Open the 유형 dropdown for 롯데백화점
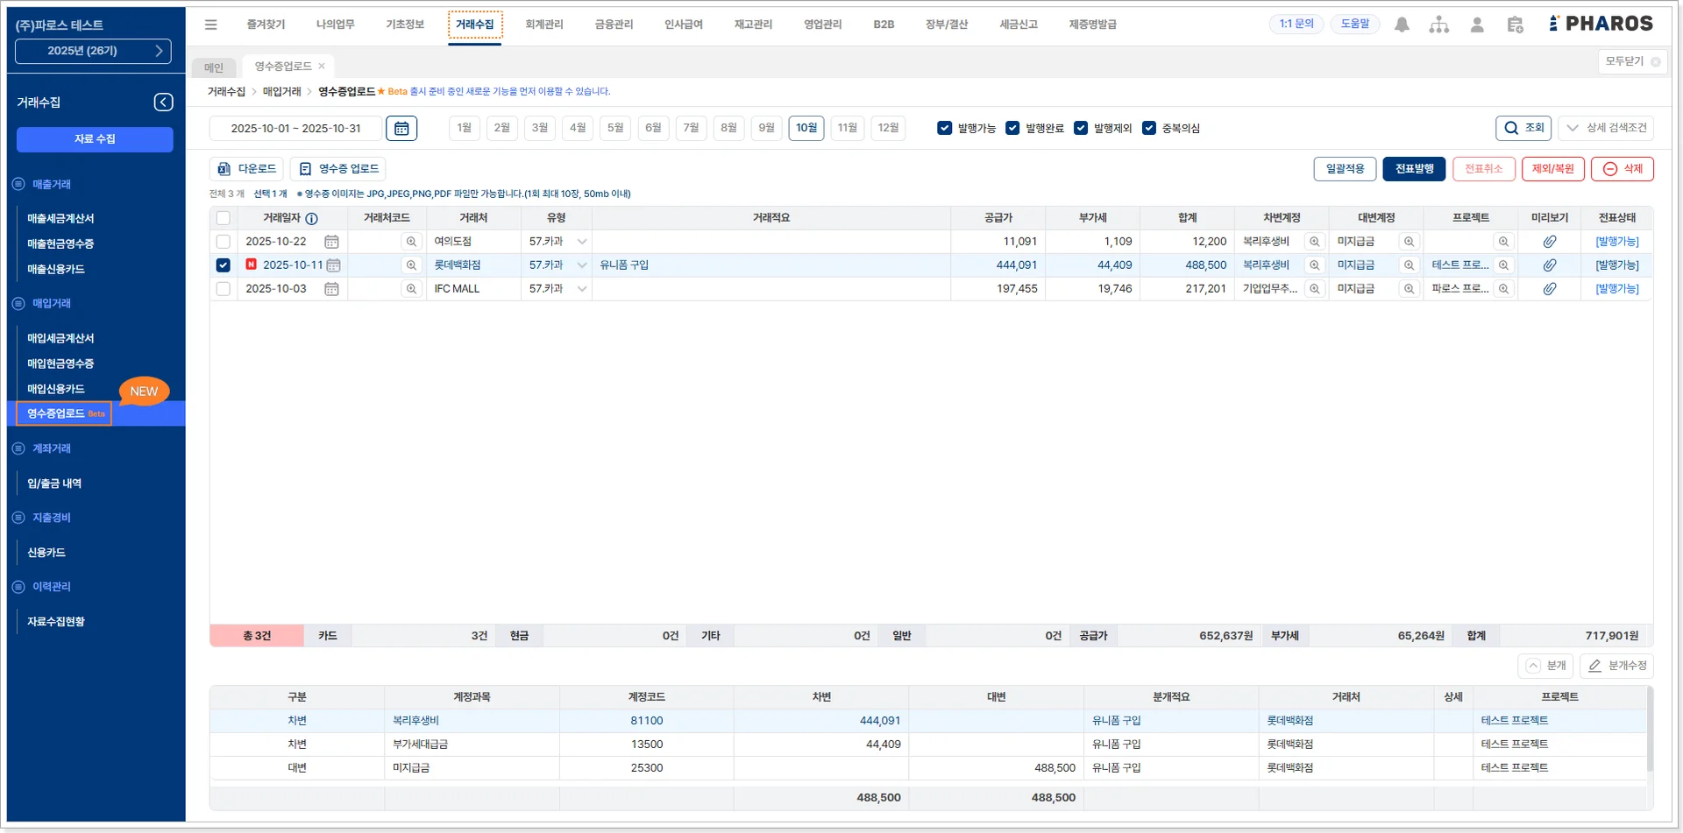 pyautogui.click(x=581, y=265)
